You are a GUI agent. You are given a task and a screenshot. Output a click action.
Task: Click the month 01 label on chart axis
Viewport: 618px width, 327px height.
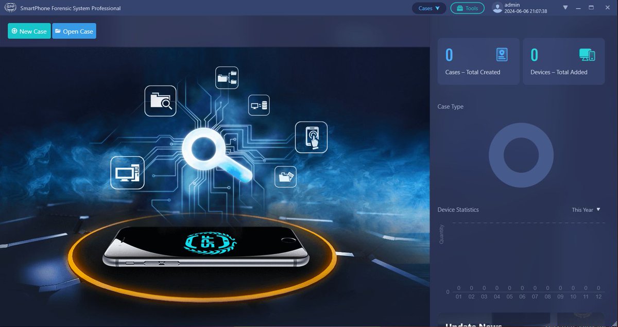point(459,297)
